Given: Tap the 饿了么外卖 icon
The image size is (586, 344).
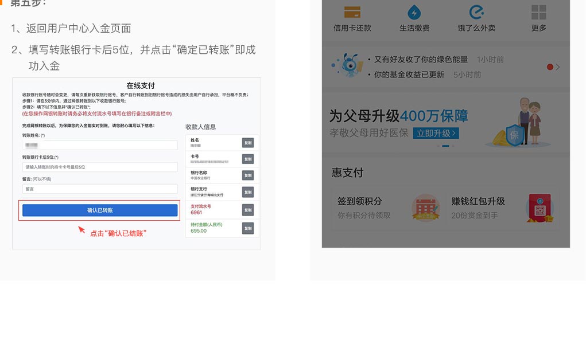Looking at the screenshot, I should pyautogui.click(x=476, y=12).
